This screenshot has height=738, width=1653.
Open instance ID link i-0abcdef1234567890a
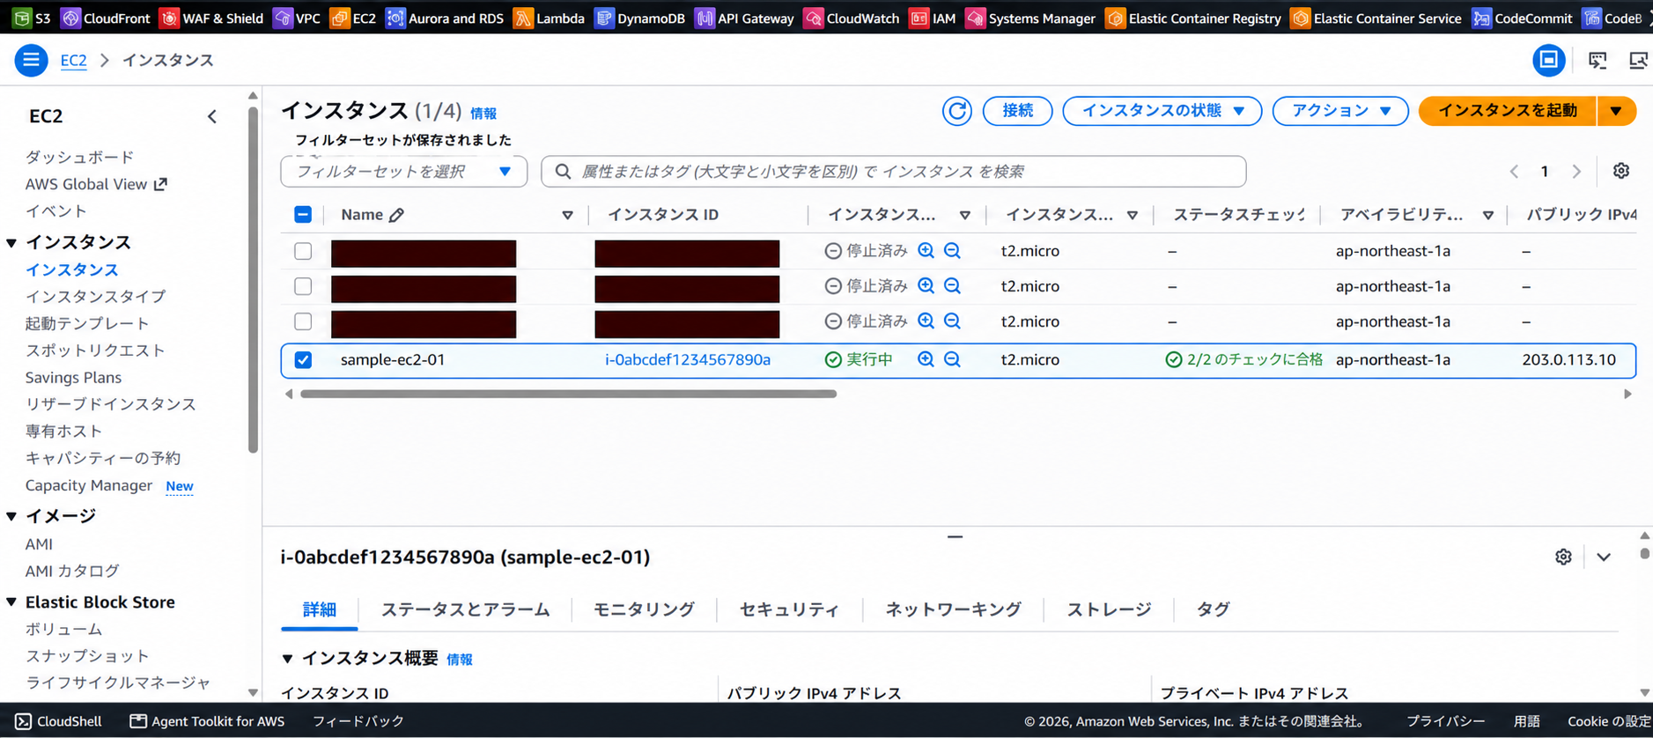(x=688, y=359)
